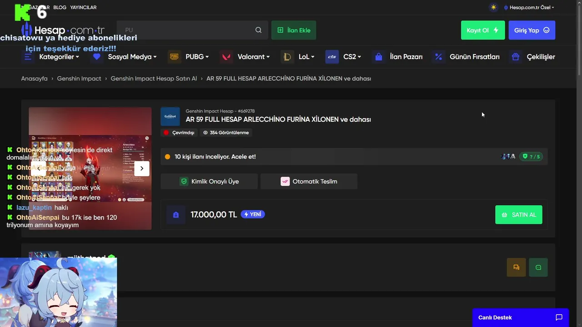Screen dimensions: 582x327
Task: Click the search magnifier icon
Action: [258, 30]
